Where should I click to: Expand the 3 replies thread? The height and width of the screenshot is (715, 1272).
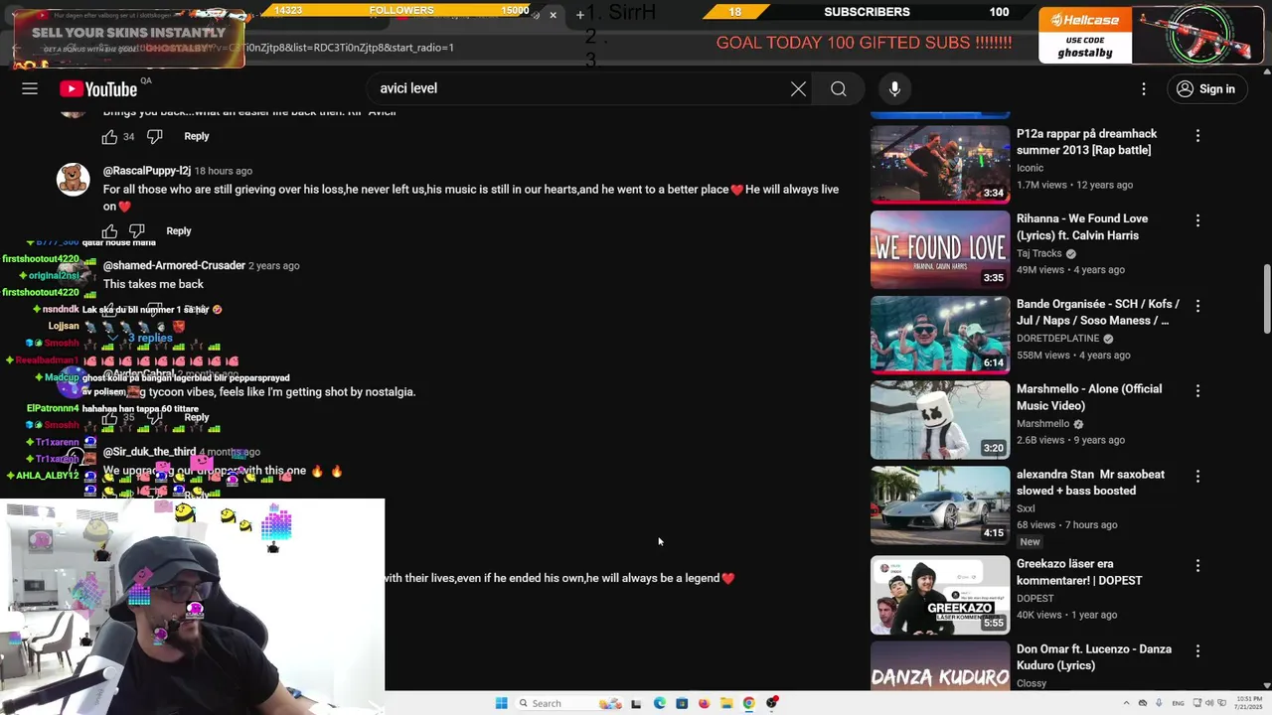pos(142,338)
